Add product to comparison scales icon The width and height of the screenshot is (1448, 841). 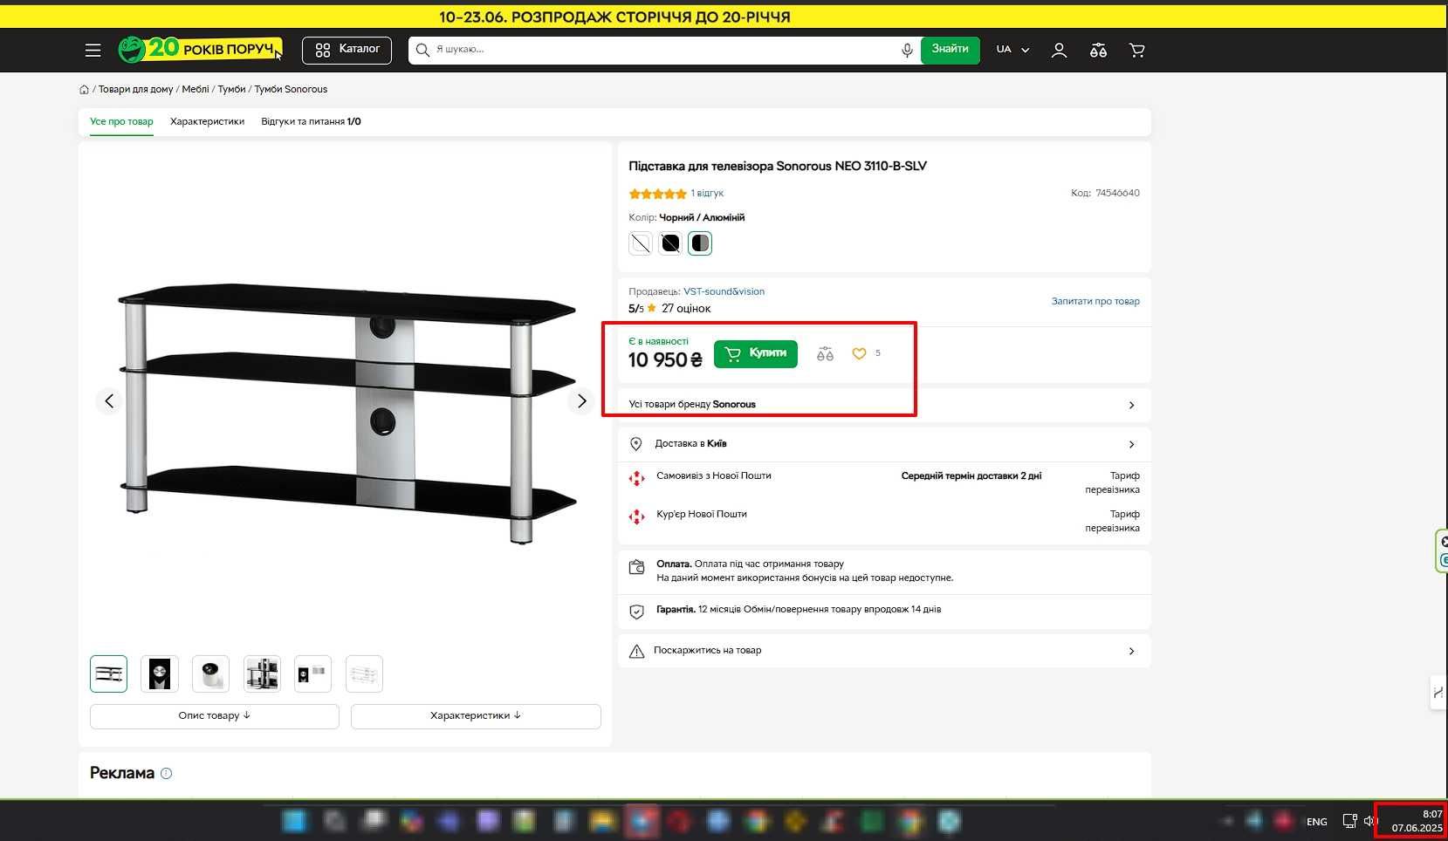[x=825, y=353]
